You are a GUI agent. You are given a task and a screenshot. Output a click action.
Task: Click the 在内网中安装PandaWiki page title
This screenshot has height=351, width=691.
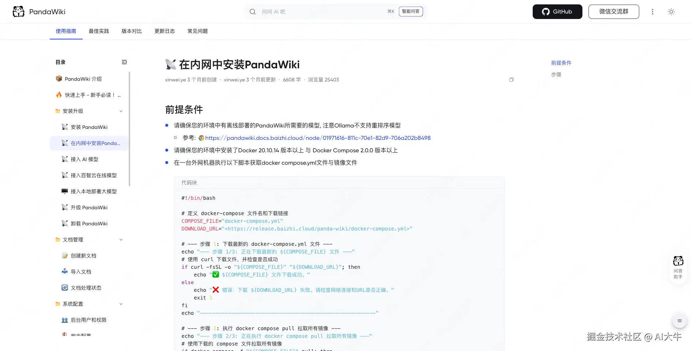pos(239,65)
